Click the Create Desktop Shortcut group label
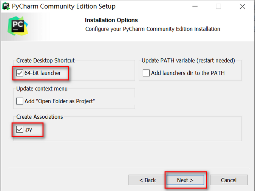 pos(45,60)
